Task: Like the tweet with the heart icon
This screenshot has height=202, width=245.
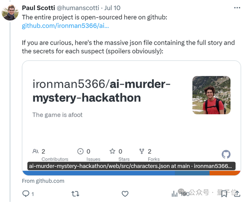Action: click(125, 193)
